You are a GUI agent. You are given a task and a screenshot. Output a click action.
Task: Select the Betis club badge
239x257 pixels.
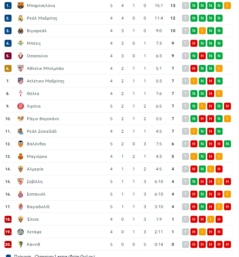click(21, 43)
